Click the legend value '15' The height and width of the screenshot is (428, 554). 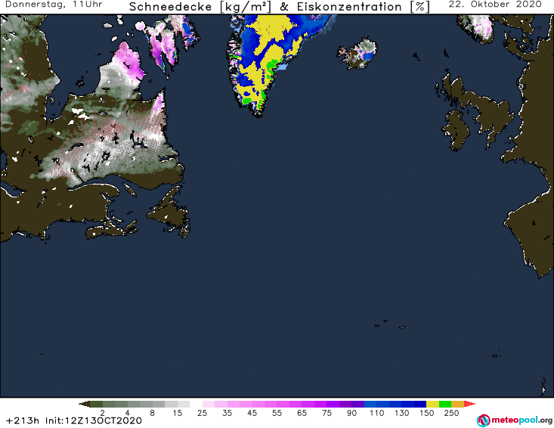(x=178, y=413)
